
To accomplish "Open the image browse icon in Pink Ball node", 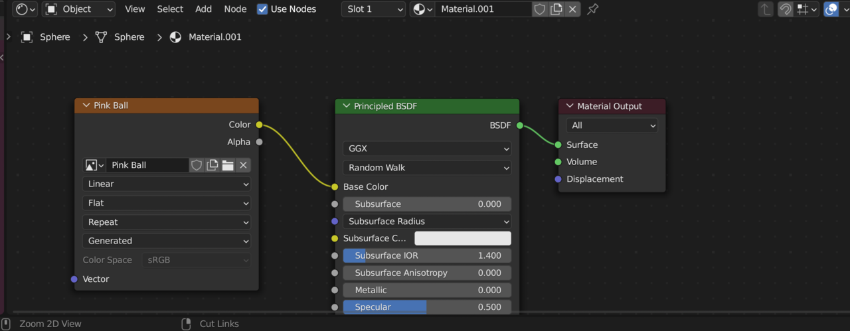I will click(x=94, y=165).
